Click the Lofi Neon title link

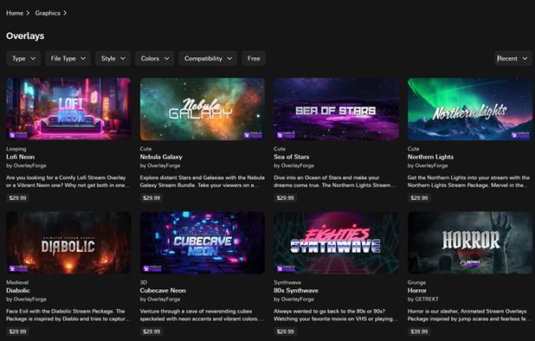[x=21, y=157]
